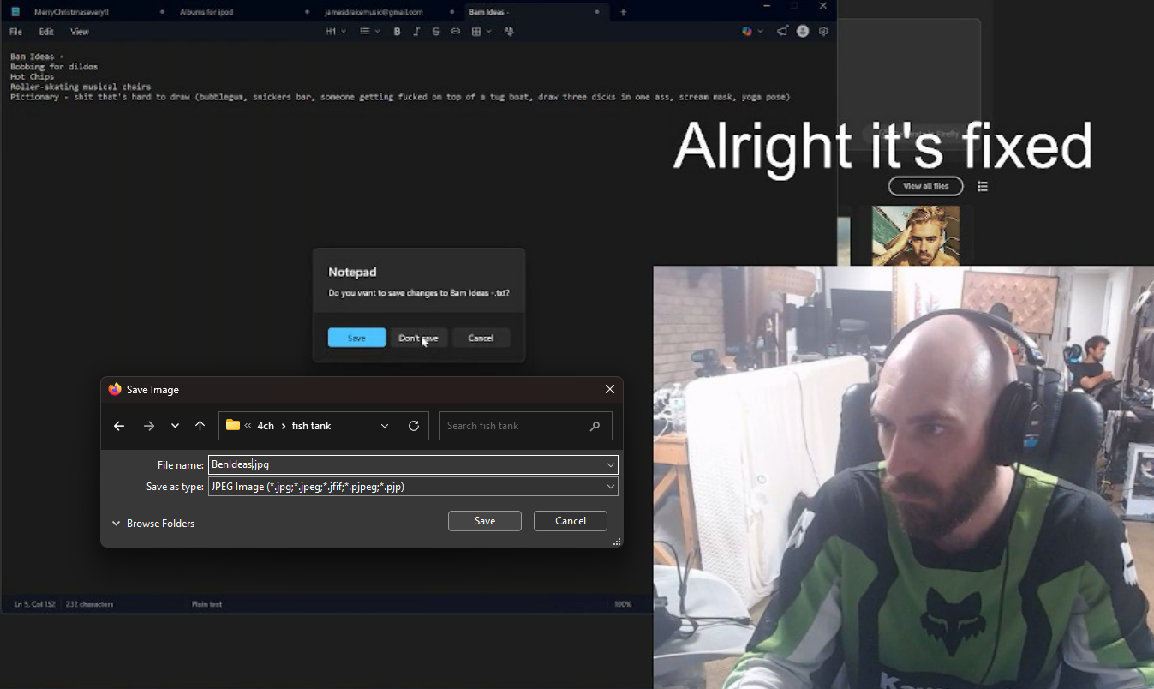Select the fish tank breadcrumb
1154x689 pixels.
pos(311,426)
